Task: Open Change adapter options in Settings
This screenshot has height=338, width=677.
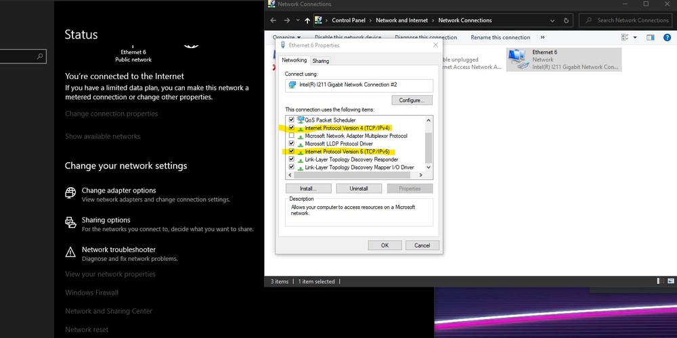Action: tap(118, 191)
